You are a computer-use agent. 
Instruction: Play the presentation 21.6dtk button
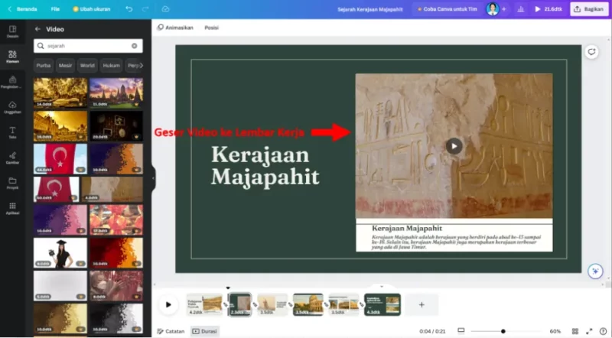pos(548,9)
